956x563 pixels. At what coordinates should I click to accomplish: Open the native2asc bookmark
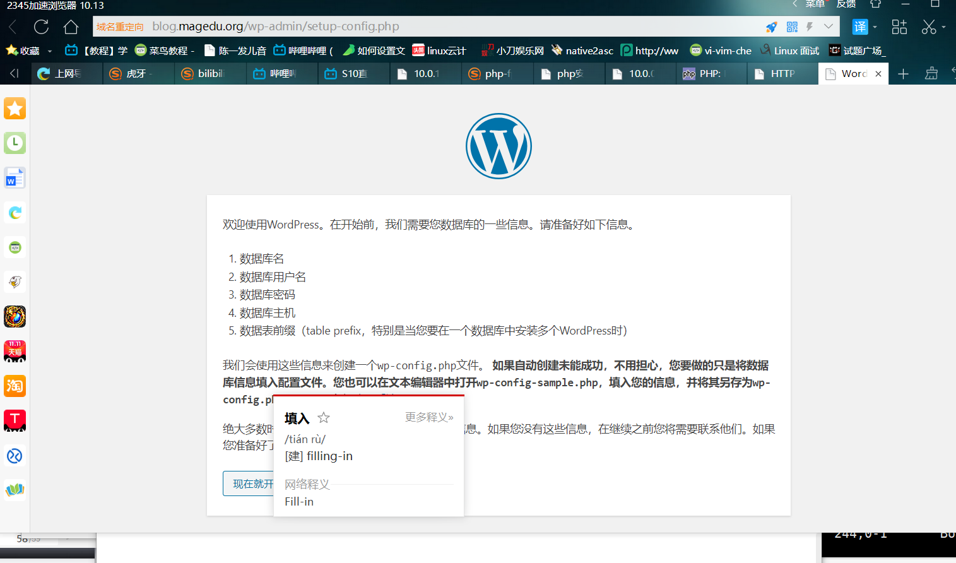tap(582, 50)
